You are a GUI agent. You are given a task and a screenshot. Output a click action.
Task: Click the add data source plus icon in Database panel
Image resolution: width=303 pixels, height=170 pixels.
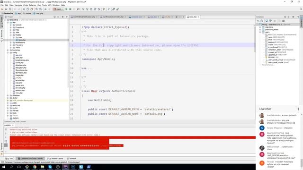point(258,21)
